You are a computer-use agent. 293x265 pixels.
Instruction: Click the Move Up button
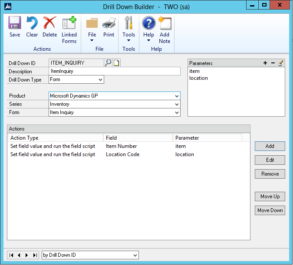pos(270,196)
